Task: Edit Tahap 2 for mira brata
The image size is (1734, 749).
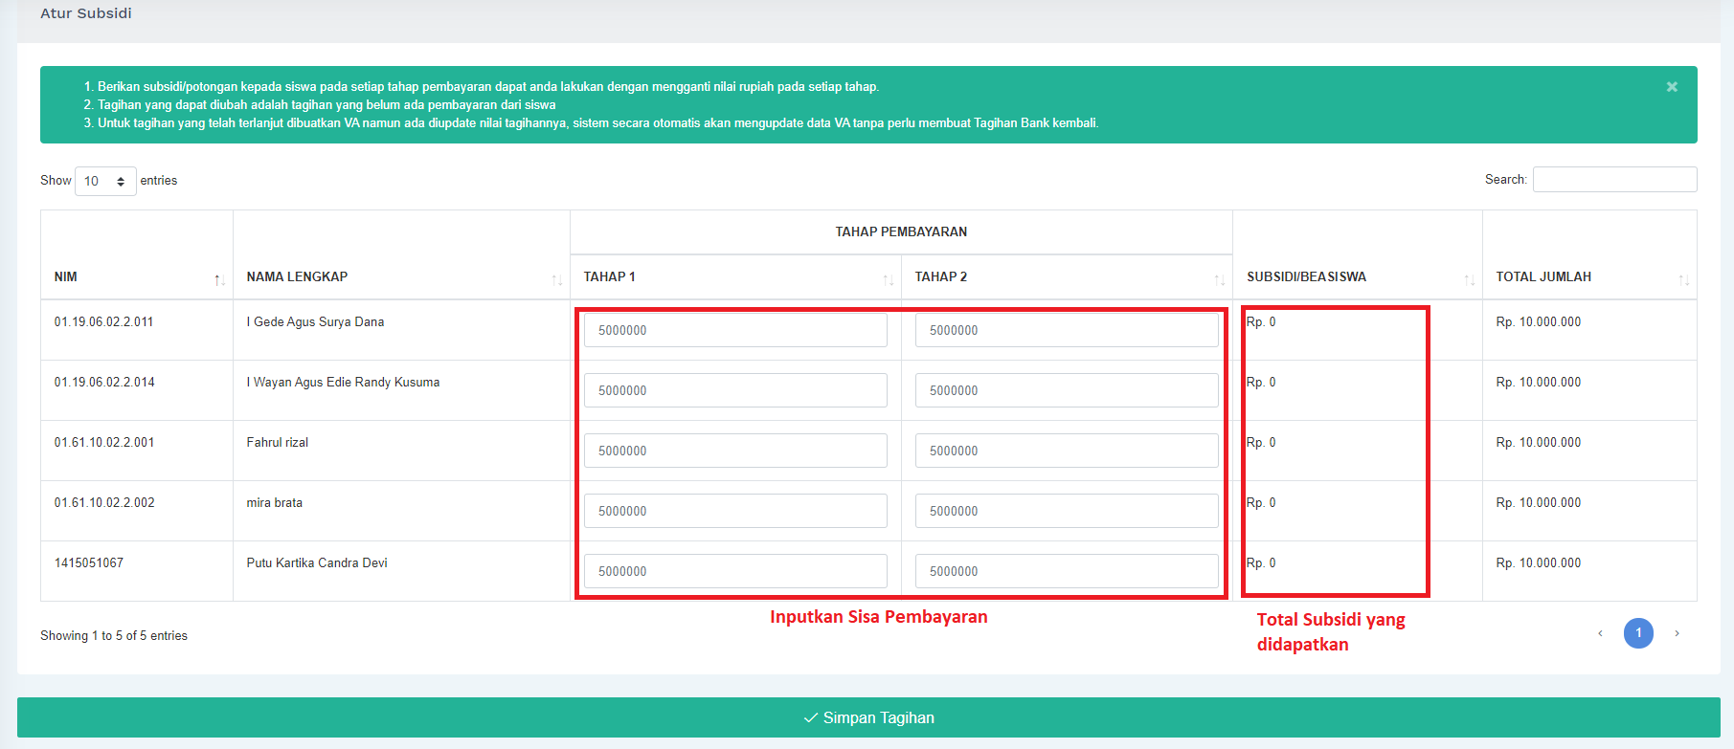Action: (x=1067, y=511)
